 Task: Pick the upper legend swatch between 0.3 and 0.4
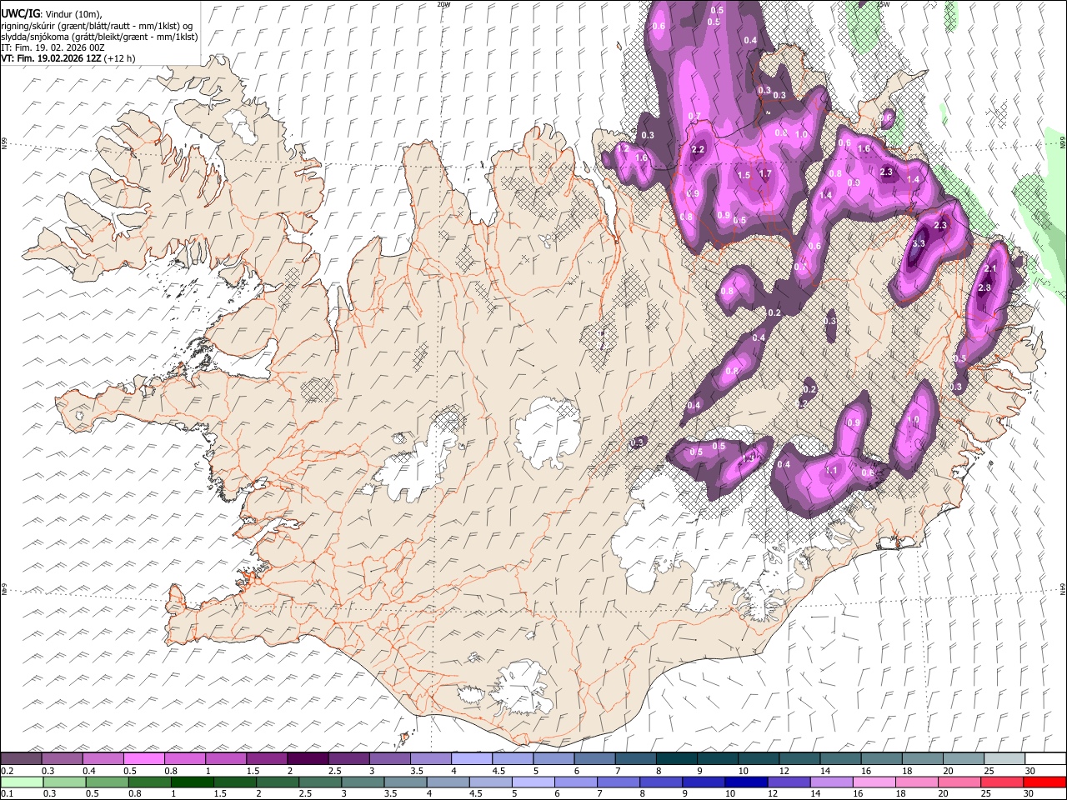click(x=62, y=758)
